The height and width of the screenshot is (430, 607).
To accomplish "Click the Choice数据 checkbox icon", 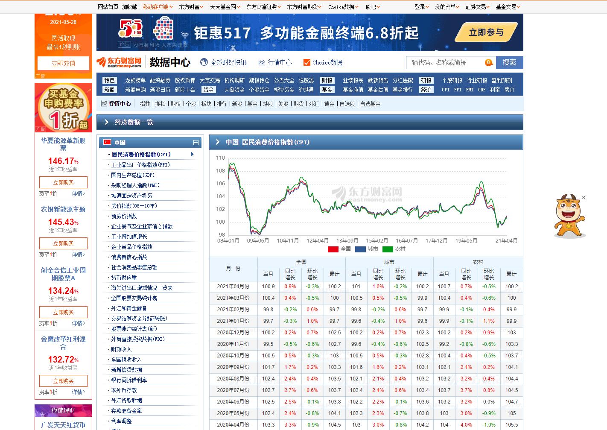I will 306,62.
